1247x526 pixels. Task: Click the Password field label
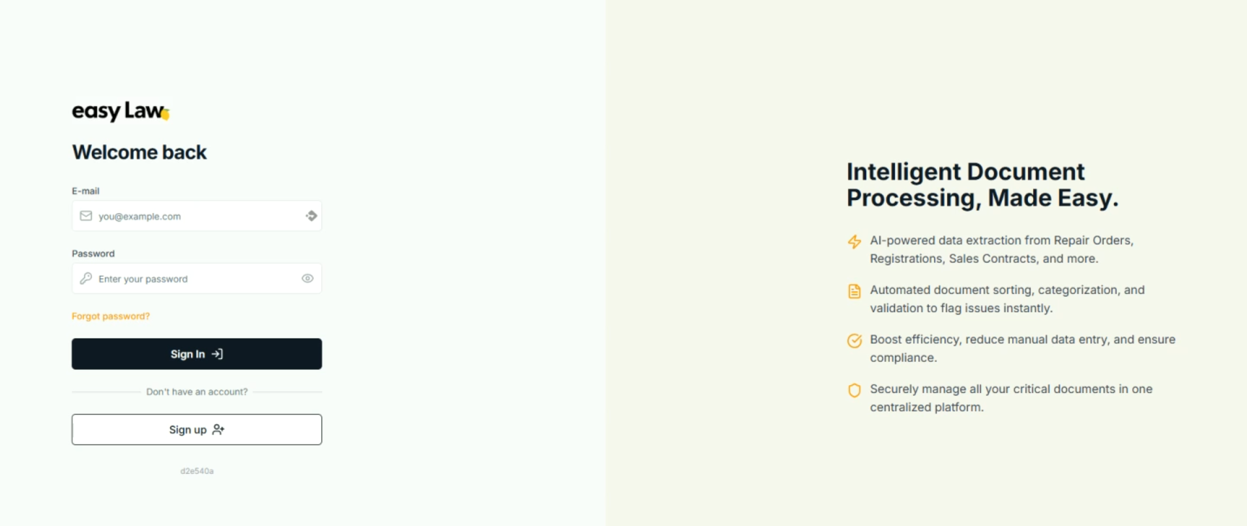click(93, 254)
